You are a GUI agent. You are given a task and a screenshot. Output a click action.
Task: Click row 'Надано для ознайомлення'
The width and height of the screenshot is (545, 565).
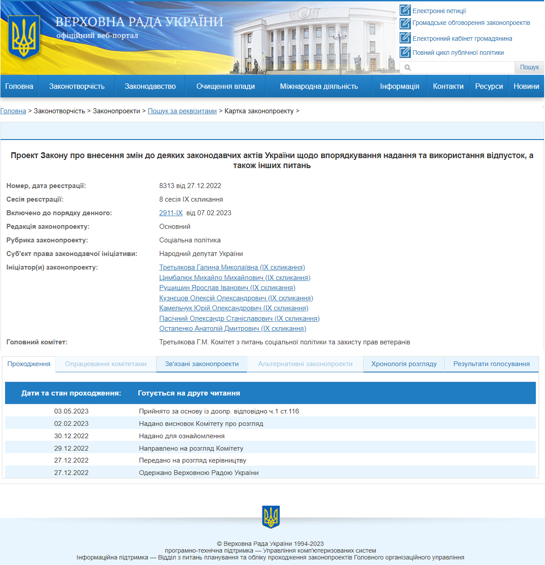[270, 436]
